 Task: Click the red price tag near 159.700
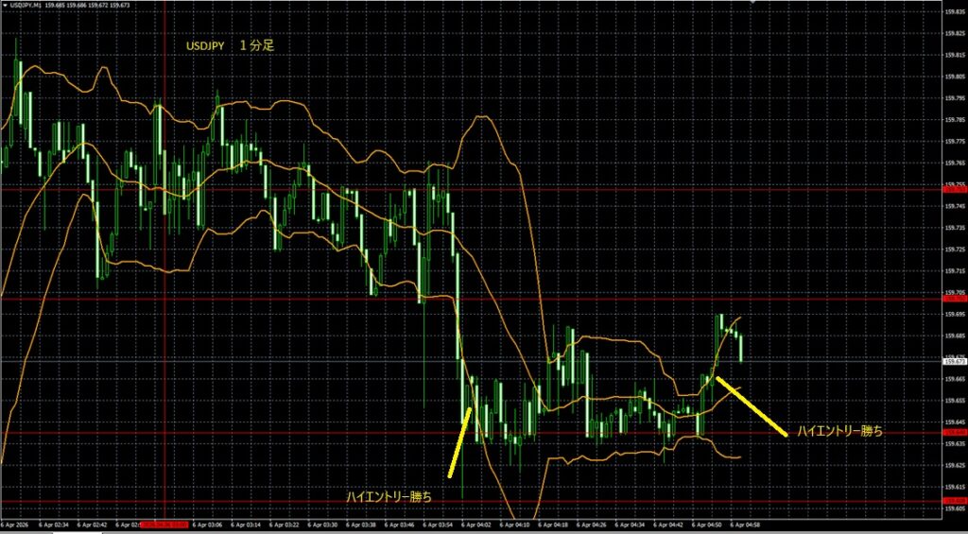pyautogui.click(x=956, y=299)
